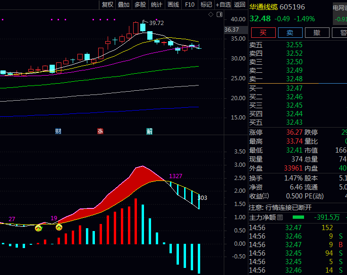Click the diamond icon above the price axis
Screen dimensions: 347x275
pos(211,15)
